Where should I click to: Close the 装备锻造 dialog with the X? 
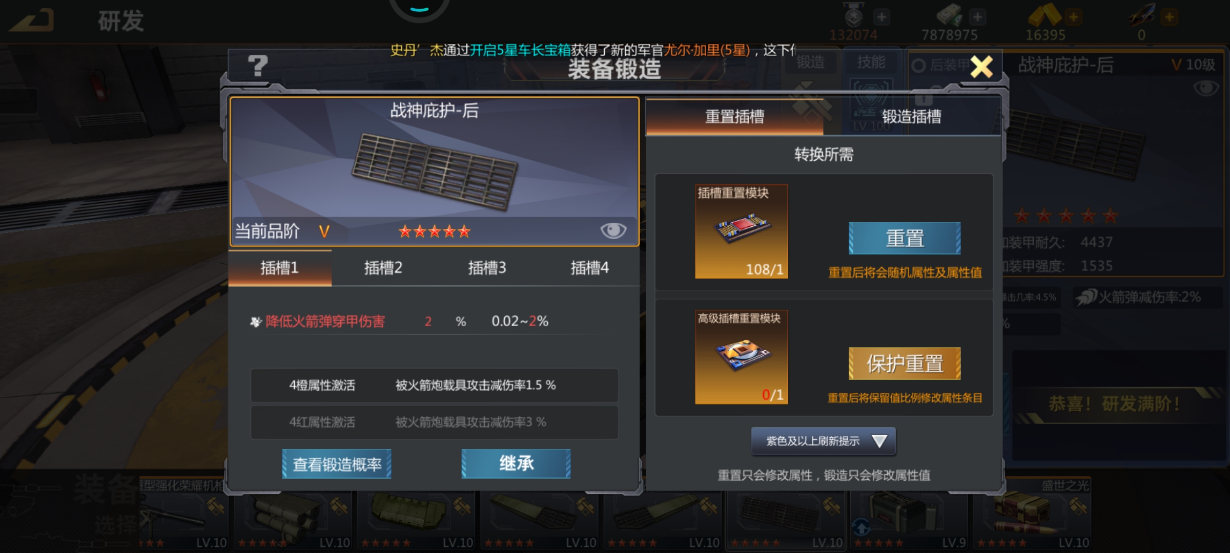coord(981,67)
